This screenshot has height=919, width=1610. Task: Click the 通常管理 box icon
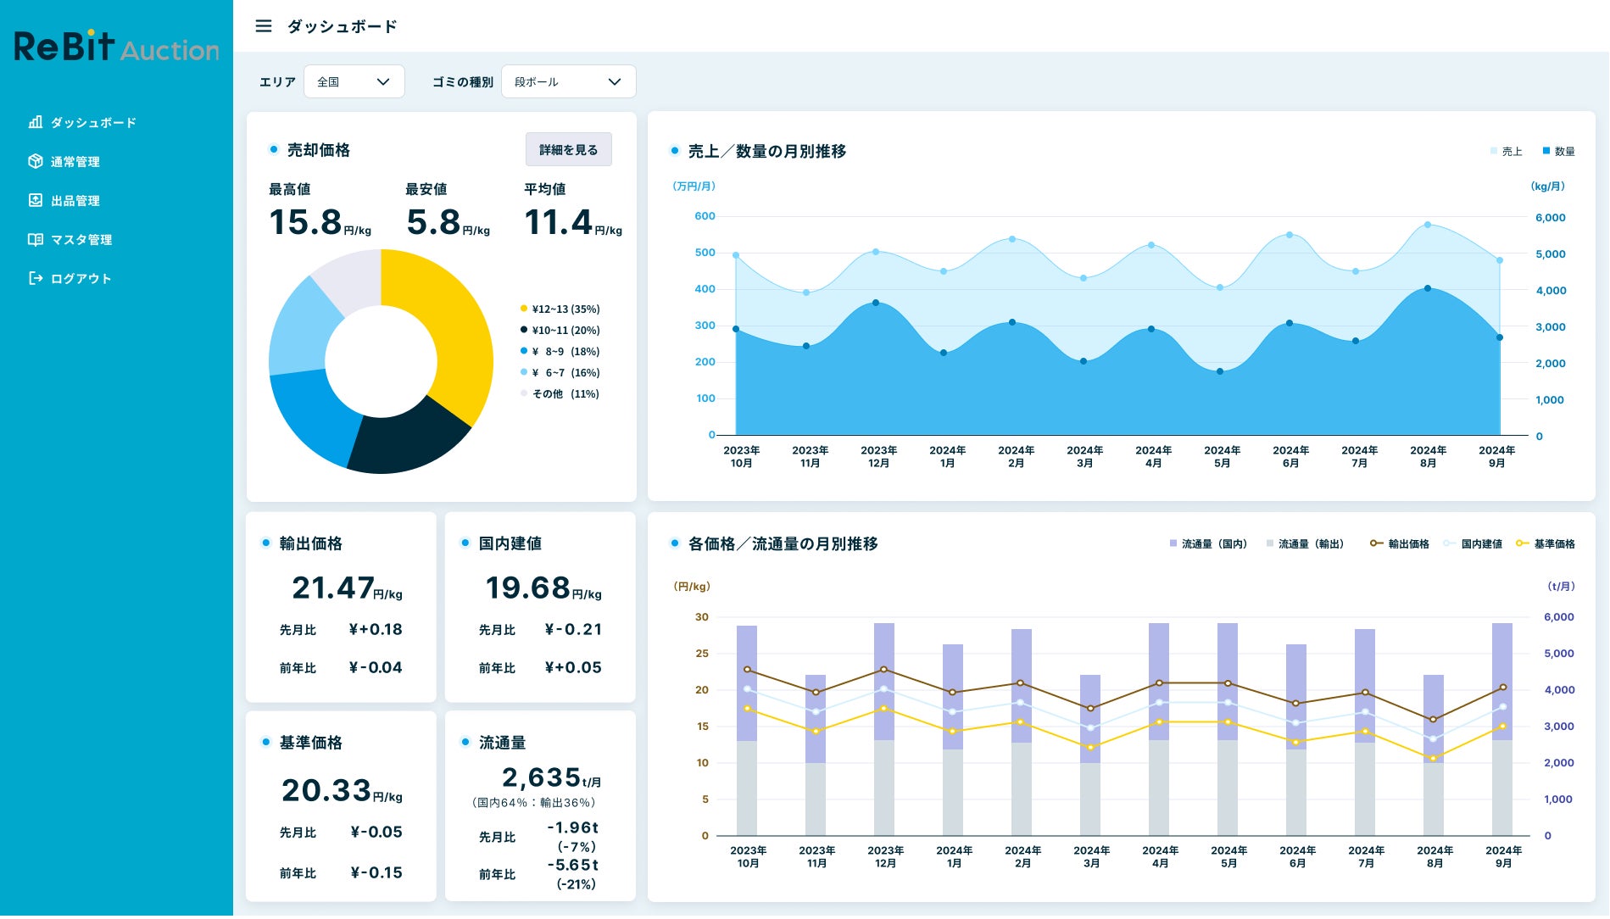coord(35,161)
